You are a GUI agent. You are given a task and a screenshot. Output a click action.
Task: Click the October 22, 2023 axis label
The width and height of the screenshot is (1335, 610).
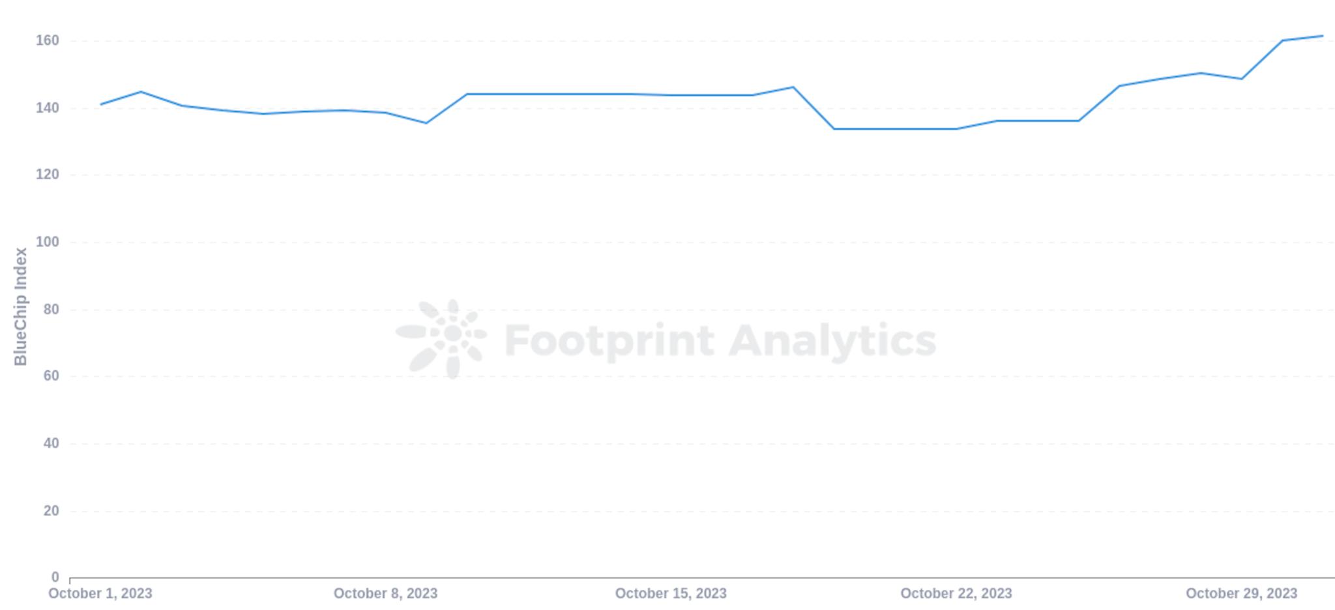pyautogui.click(x=956, y=594)
